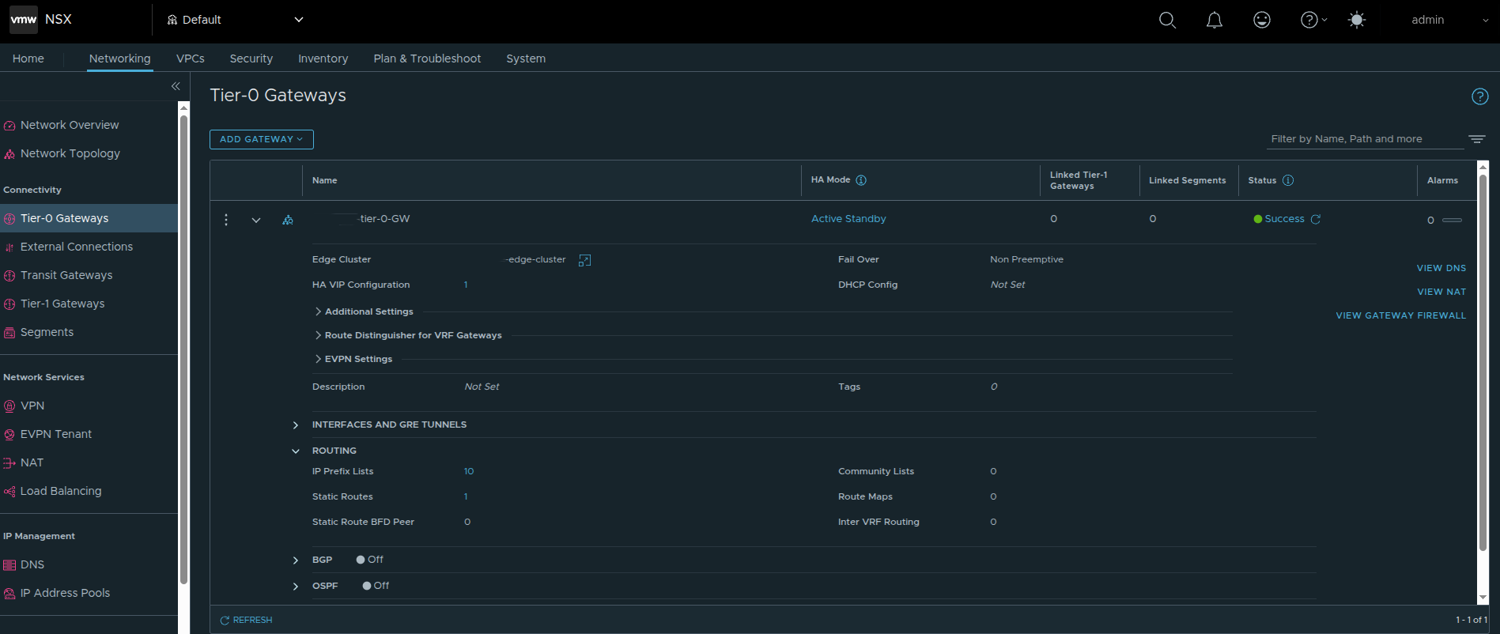
Task: Switch to the VPCs tab
Action: [191, 58]
